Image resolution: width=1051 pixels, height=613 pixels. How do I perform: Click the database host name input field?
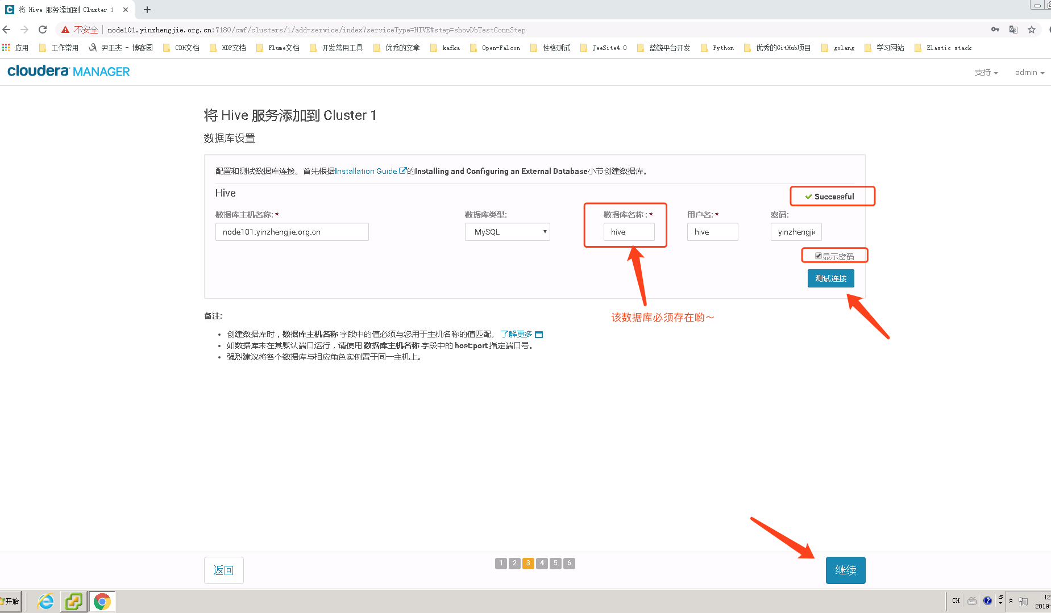(x=291, y=232)
